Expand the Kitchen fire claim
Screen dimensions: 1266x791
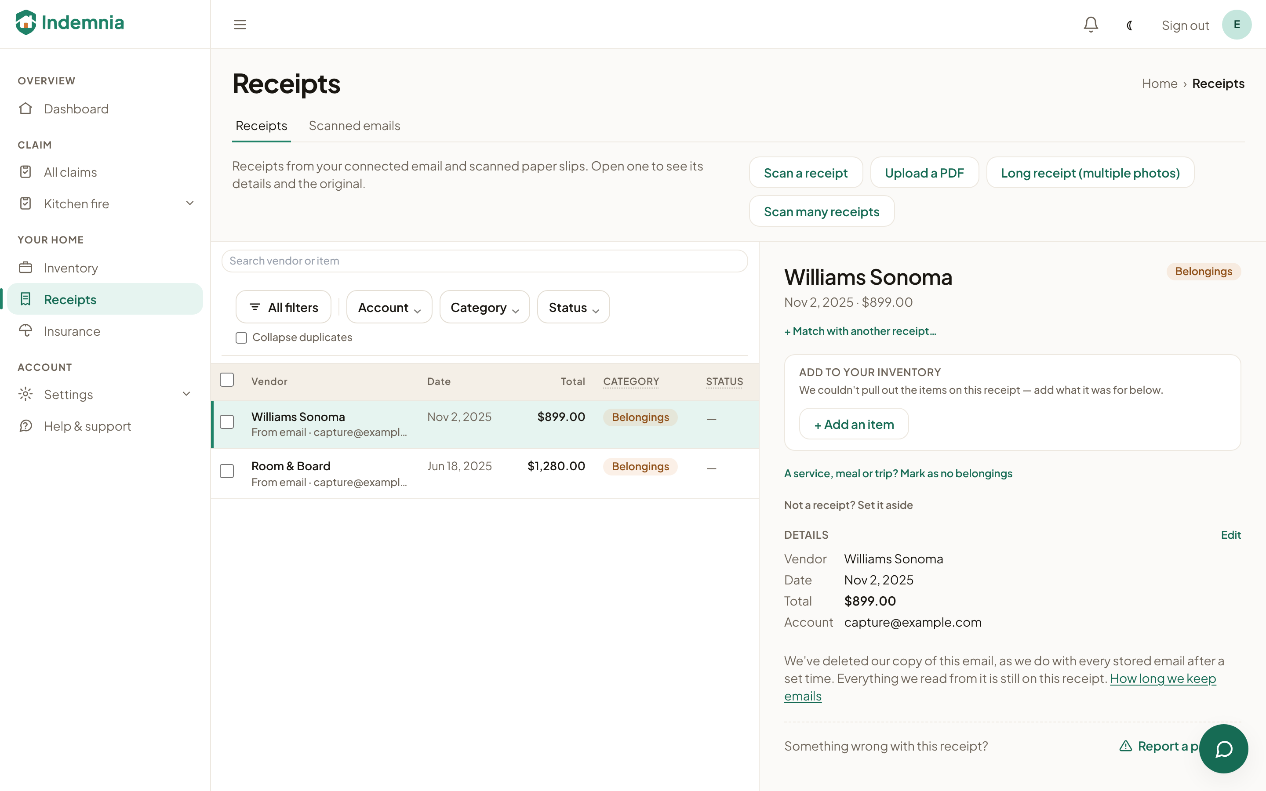190,203
